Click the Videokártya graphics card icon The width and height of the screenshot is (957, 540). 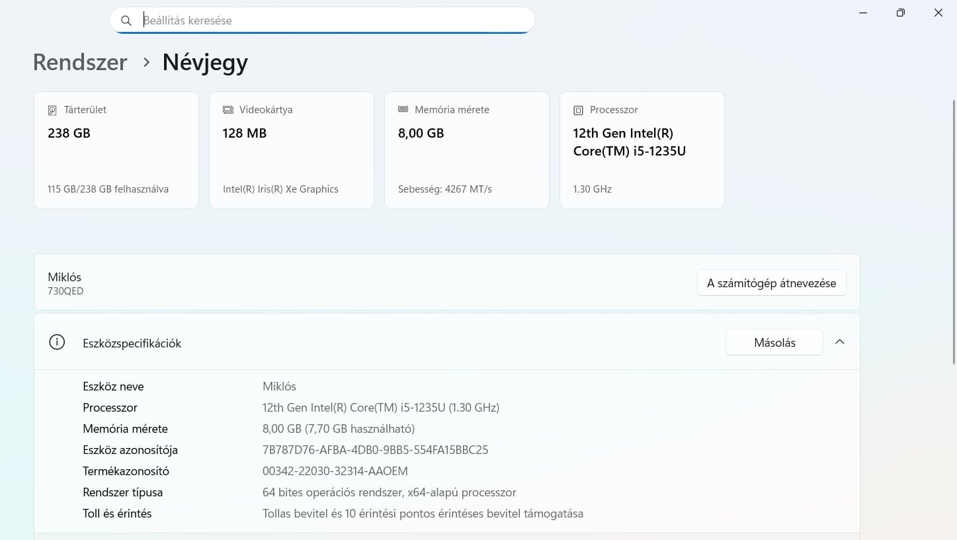click(x=228, y=110)
